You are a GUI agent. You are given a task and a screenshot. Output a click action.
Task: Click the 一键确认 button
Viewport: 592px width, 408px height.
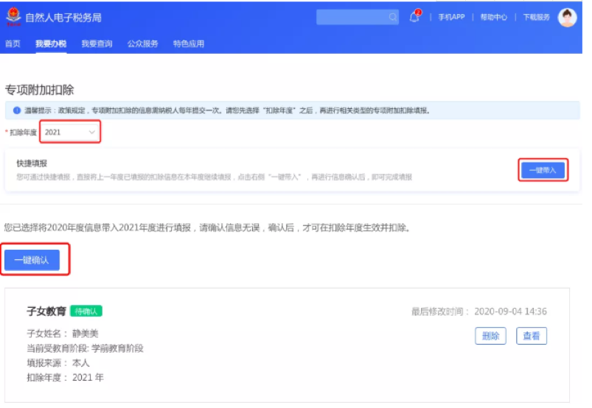point(32,260)
